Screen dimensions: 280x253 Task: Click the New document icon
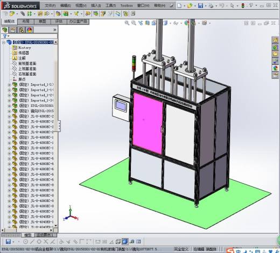point(179,6)
